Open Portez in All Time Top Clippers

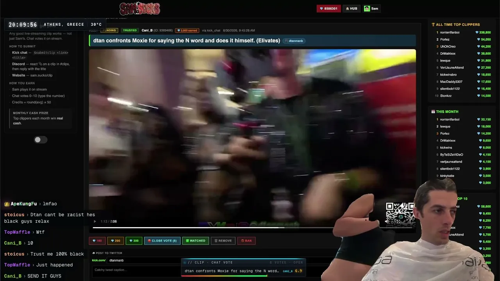(x=445, y=39)
